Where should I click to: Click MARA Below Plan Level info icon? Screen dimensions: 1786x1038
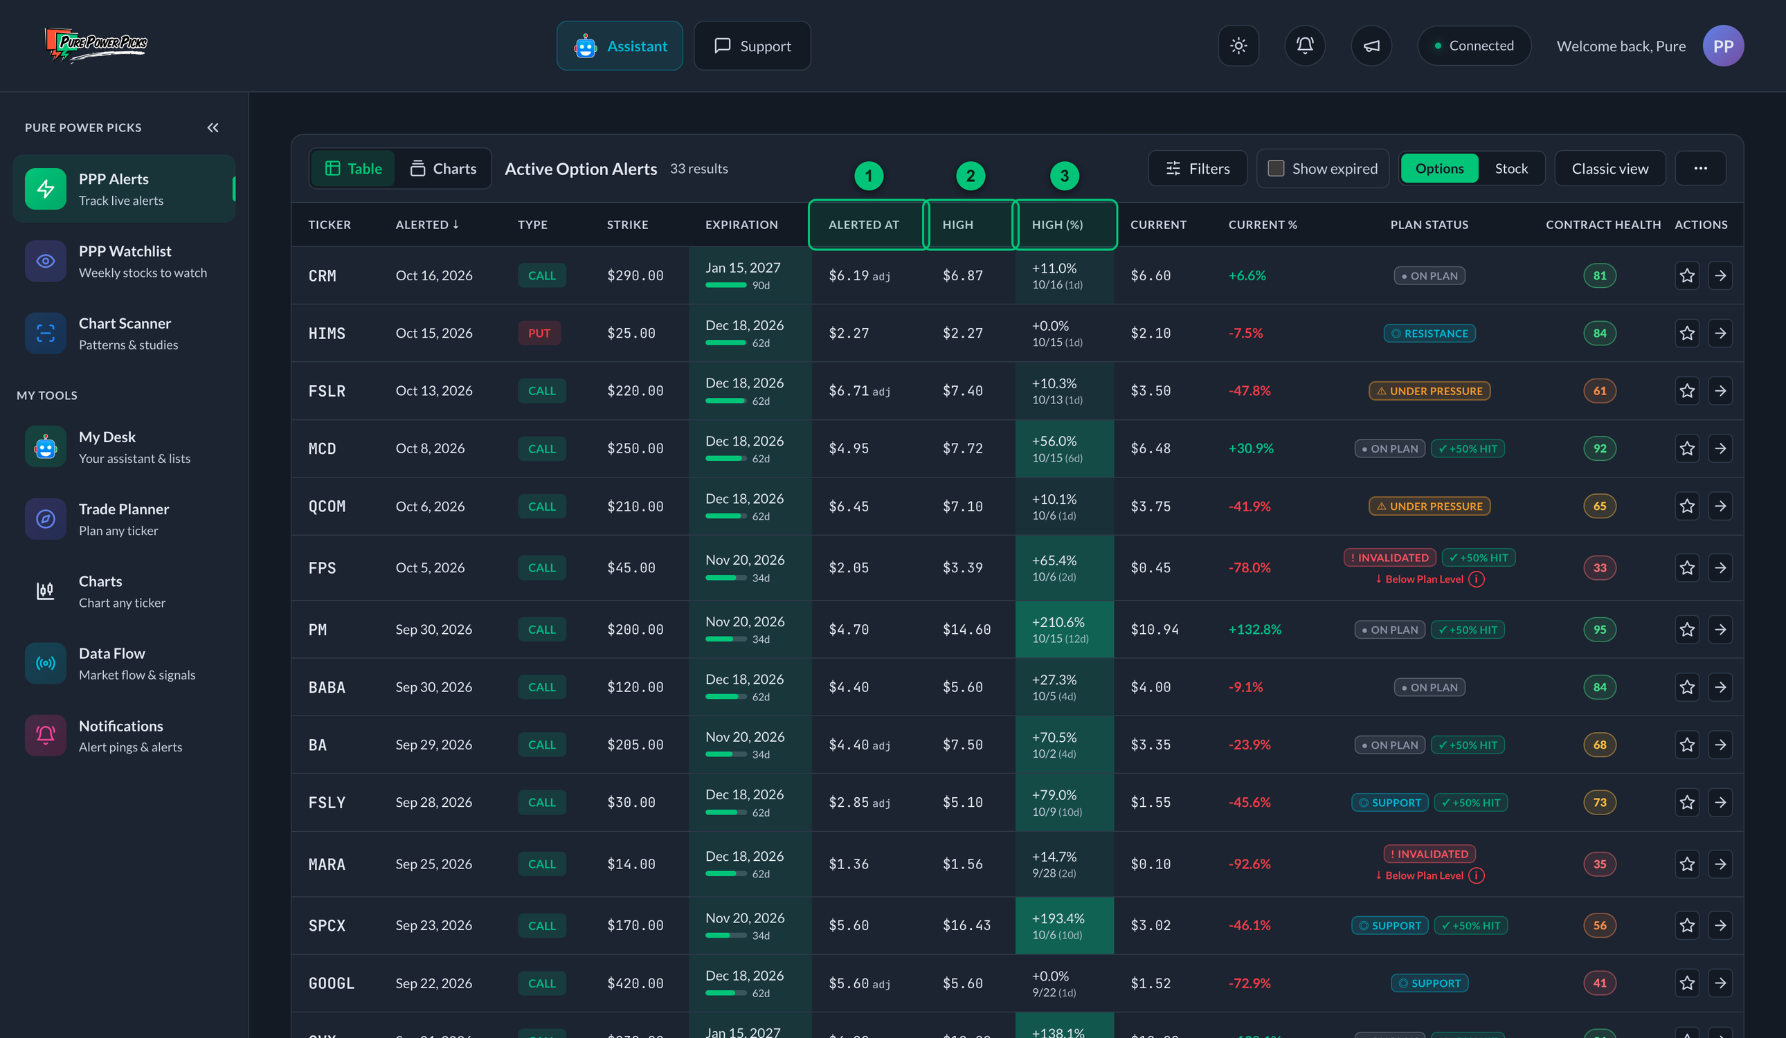1477,876
